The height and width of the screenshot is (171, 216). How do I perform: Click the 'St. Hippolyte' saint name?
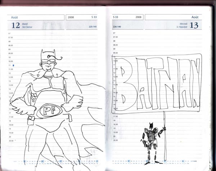[x=182, y=27]
